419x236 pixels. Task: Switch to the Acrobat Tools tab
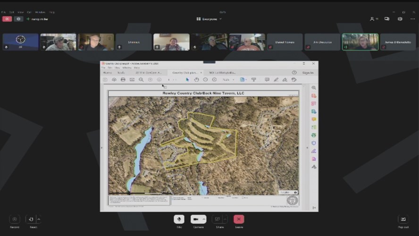(121, 73)
